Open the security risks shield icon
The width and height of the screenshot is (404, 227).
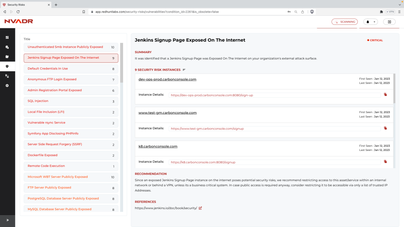pyautogui.click(x=7, y=66)
